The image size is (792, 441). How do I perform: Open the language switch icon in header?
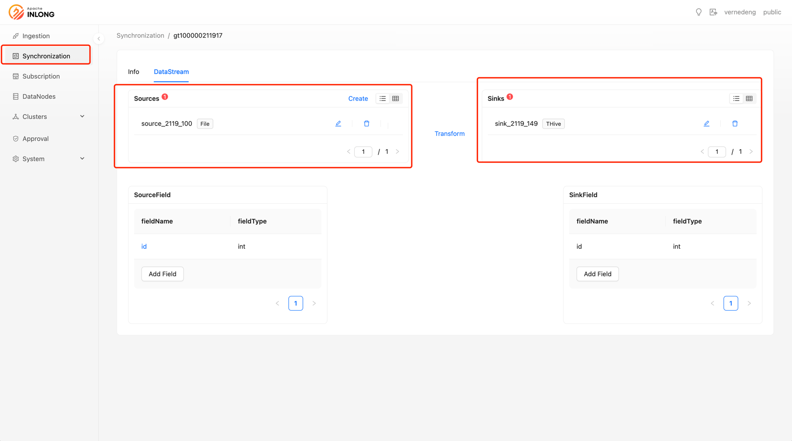pos(713,12)
